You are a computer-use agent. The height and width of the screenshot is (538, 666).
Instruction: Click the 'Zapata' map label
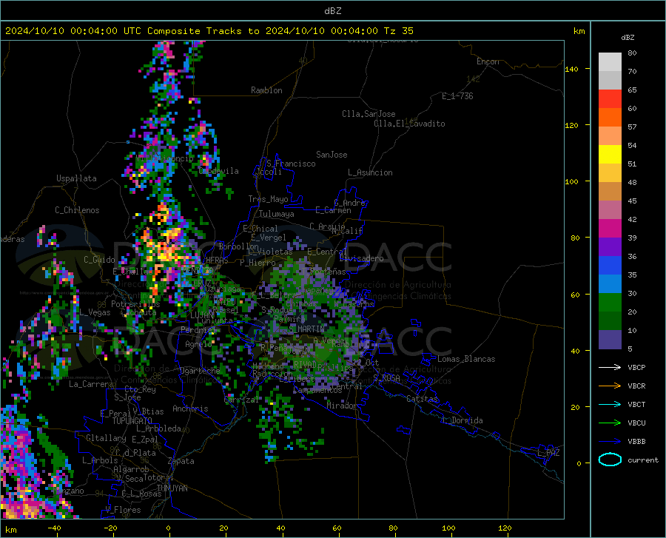tap(181, 461)
